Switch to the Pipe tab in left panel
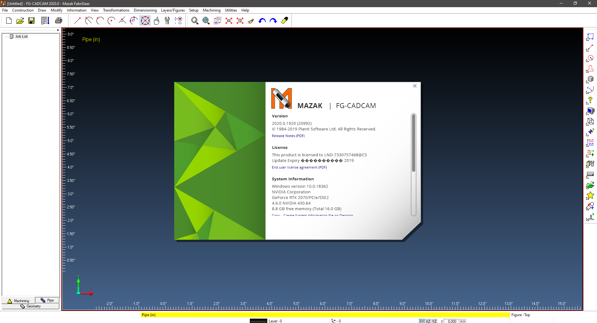The height and width of the screenshot is (323, 597). 47,300
